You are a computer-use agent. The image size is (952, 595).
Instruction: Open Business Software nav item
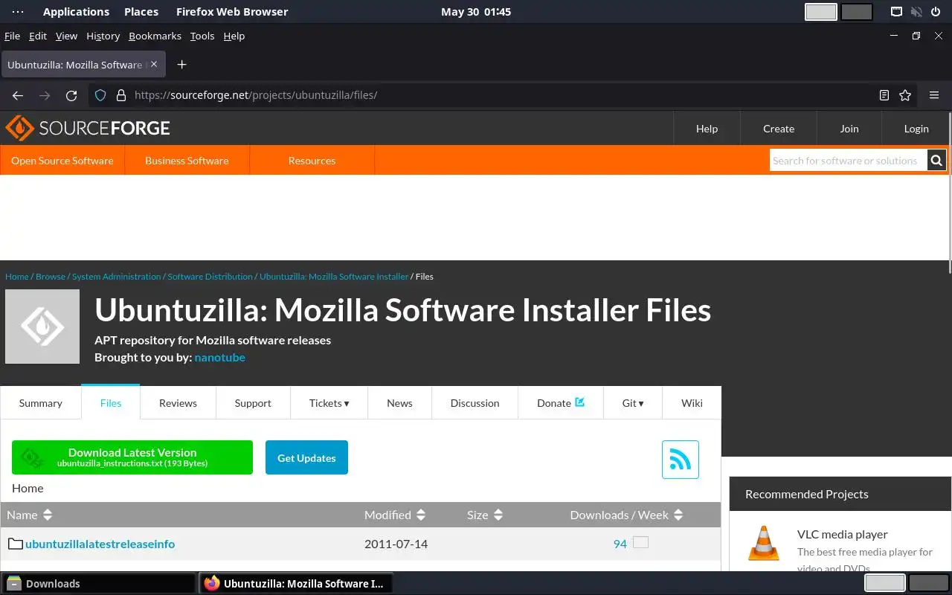tap(187, 160)
